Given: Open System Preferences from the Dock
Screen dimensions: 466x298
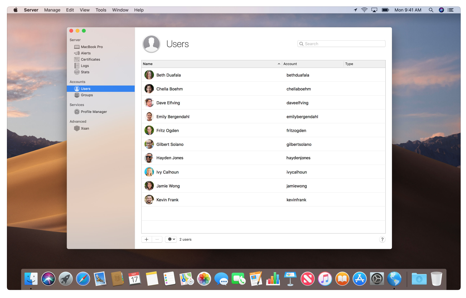Looking at the screenshot, I should click(377, 279).
